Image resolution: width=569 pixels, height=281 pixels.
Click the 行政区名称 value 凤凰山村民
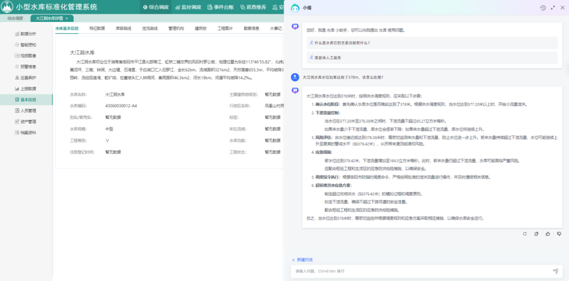click(x=274, y=106)
